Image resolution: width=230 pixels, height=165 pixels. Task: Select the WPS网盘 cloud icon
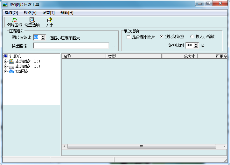click(11, 72)
